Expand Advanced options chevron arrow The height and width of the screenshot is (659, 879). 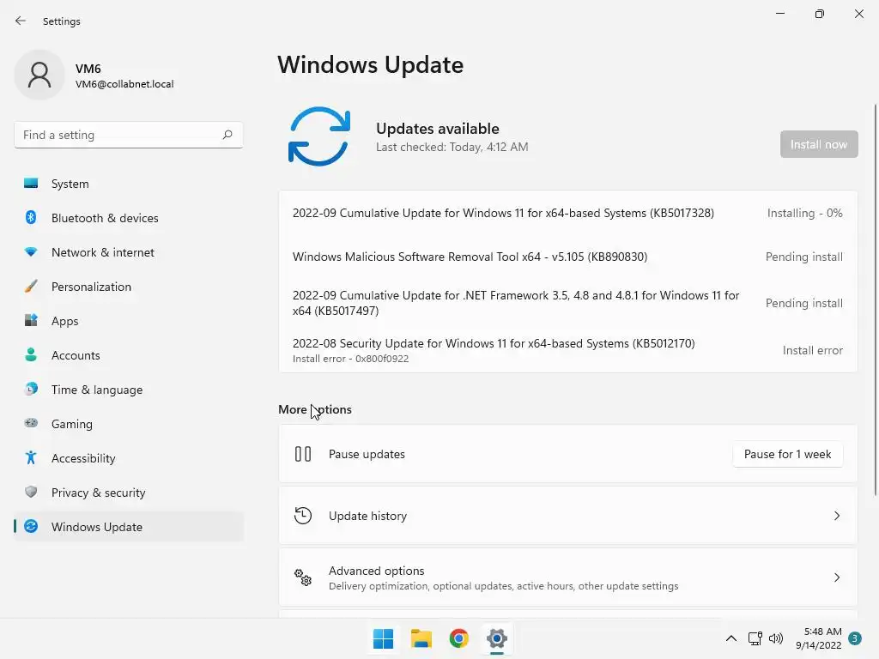pos(836,577)
